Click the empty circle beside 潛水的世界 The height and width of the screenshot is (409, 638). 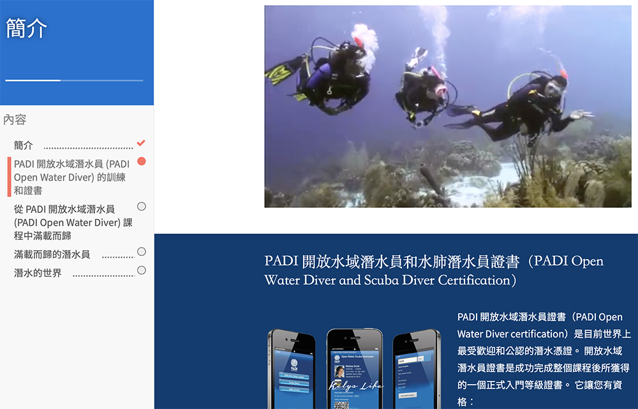[x=142, y=271]
